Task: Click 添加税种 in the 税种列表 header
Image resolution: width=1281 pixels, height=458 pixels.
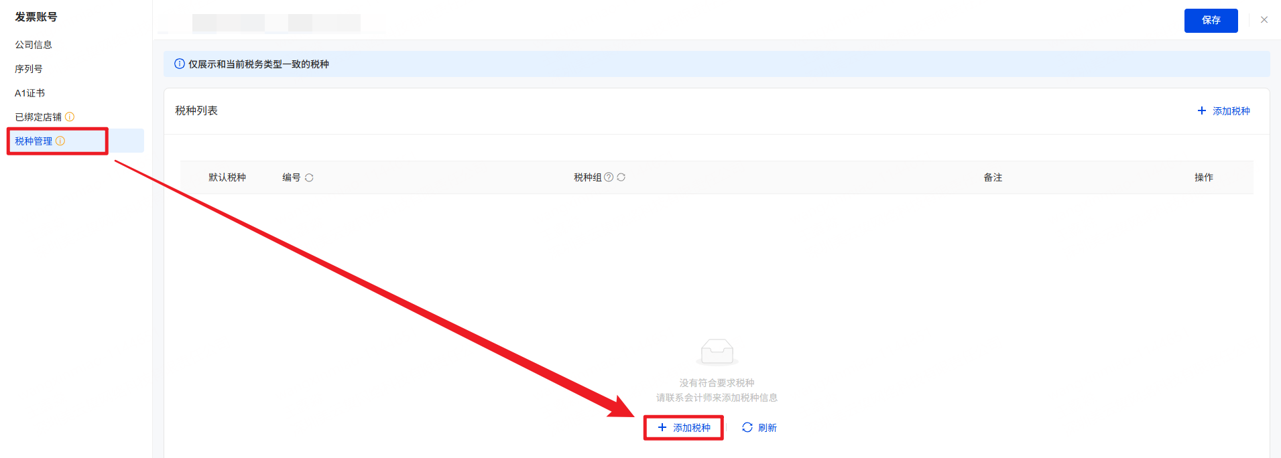Action: (1224, 111)
